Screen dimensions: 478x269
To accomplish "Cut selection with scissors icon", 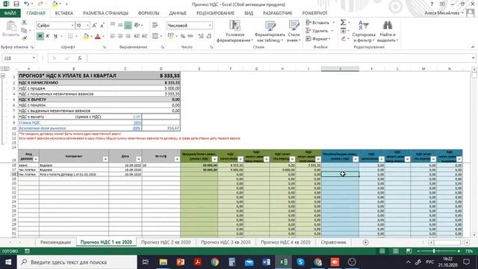I will click(24, 22).
